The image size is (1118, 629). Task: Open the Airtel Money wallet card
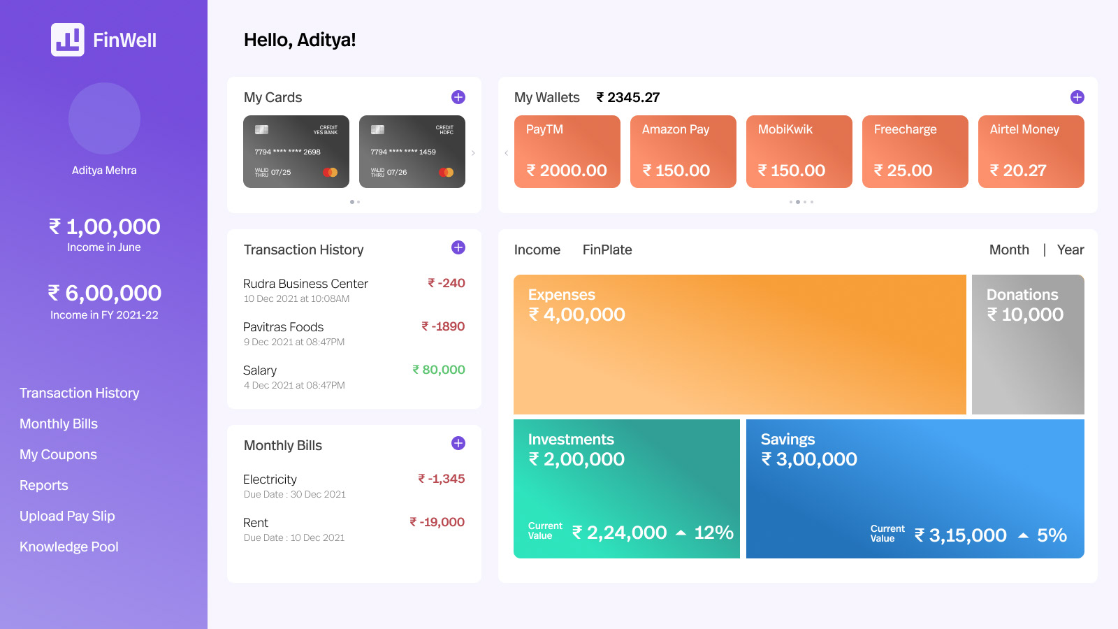(x=1031, y=152)
